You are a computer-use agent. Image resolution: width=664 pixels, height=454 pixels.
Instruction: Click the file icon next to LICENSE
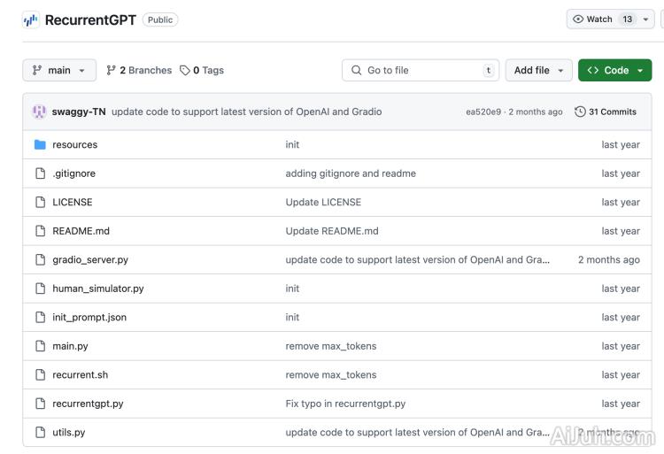(40, 202)
